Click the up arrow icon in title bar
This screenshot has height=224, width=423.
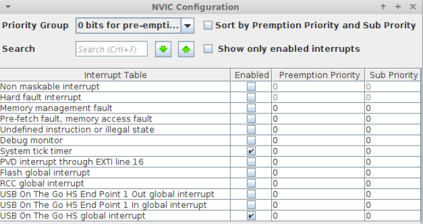[383, 7]
